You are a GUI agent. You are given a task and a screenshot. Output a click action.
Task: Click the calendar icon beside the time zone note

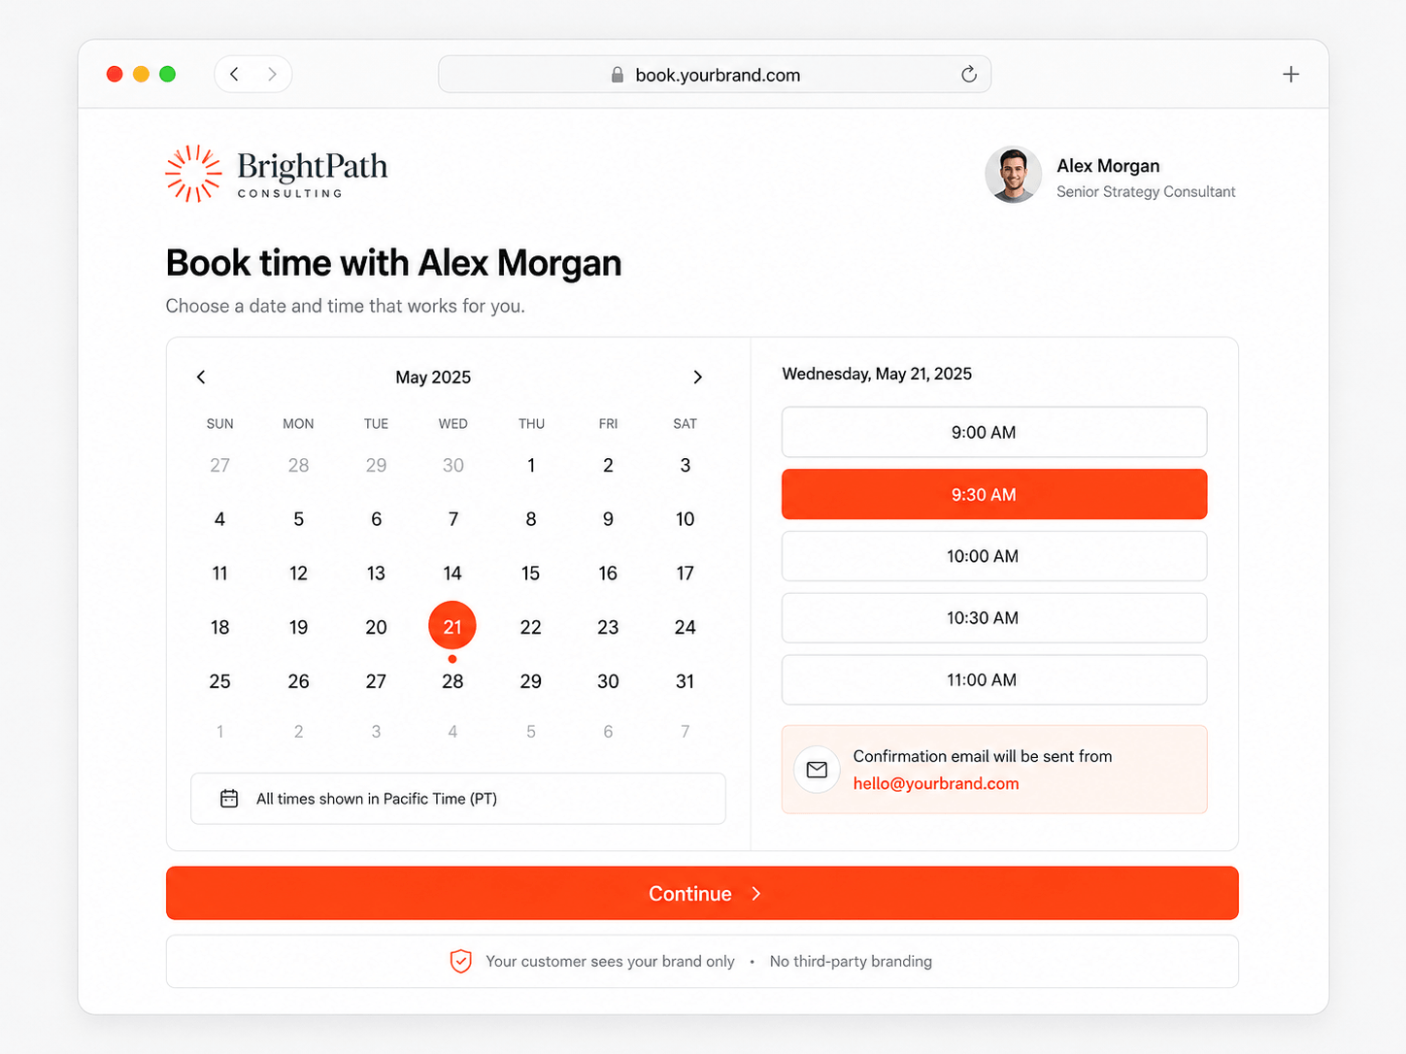[x=229, y=799]
